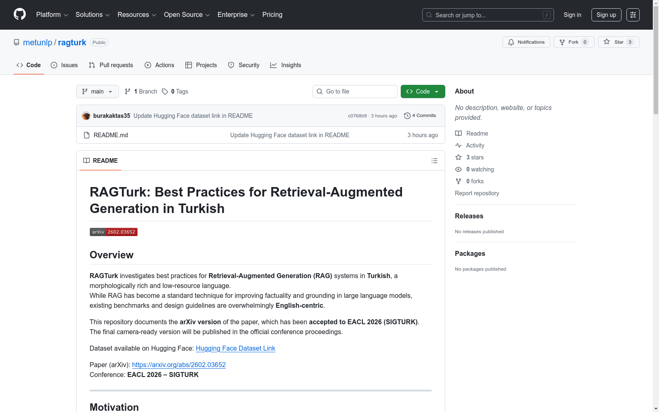
Task: Open the Packages heading link
Action: point(470,253)
